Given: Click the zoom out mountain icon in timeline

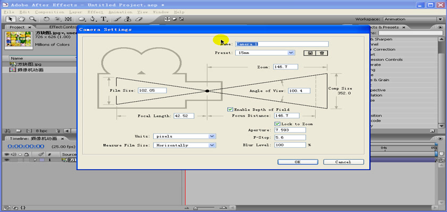Looking at the screenshot, I should (x=186, y=208).
